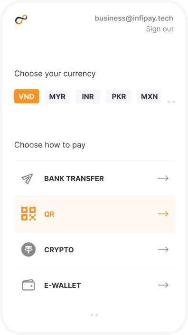Click the E-Wallet wallet icon
The image size is (188, 335).
(28, 285)
